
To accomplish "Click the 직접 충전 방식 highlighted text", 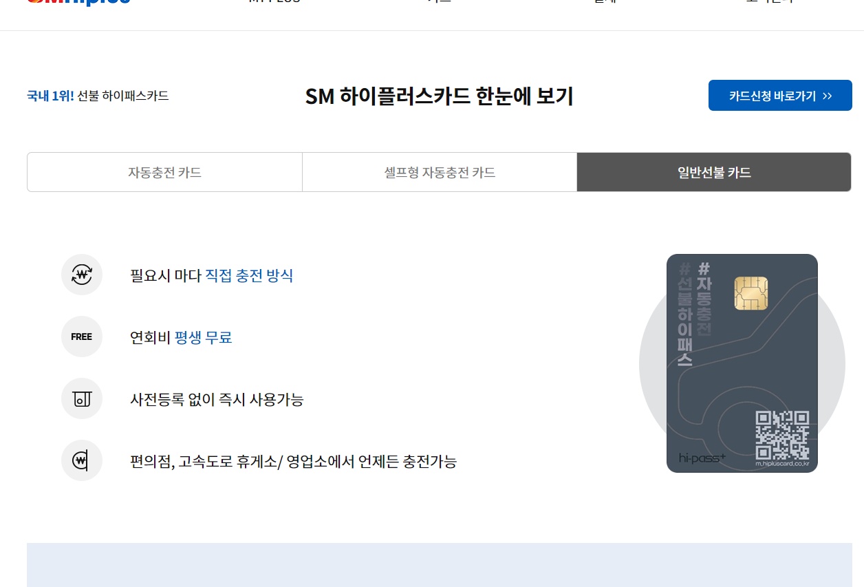I will (249, 276).
